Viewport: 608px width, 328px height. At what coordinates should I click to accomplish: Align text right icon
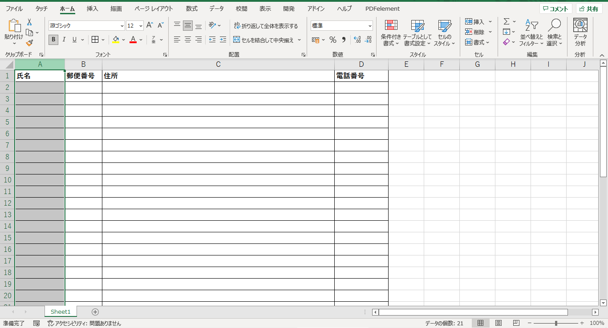199,40
